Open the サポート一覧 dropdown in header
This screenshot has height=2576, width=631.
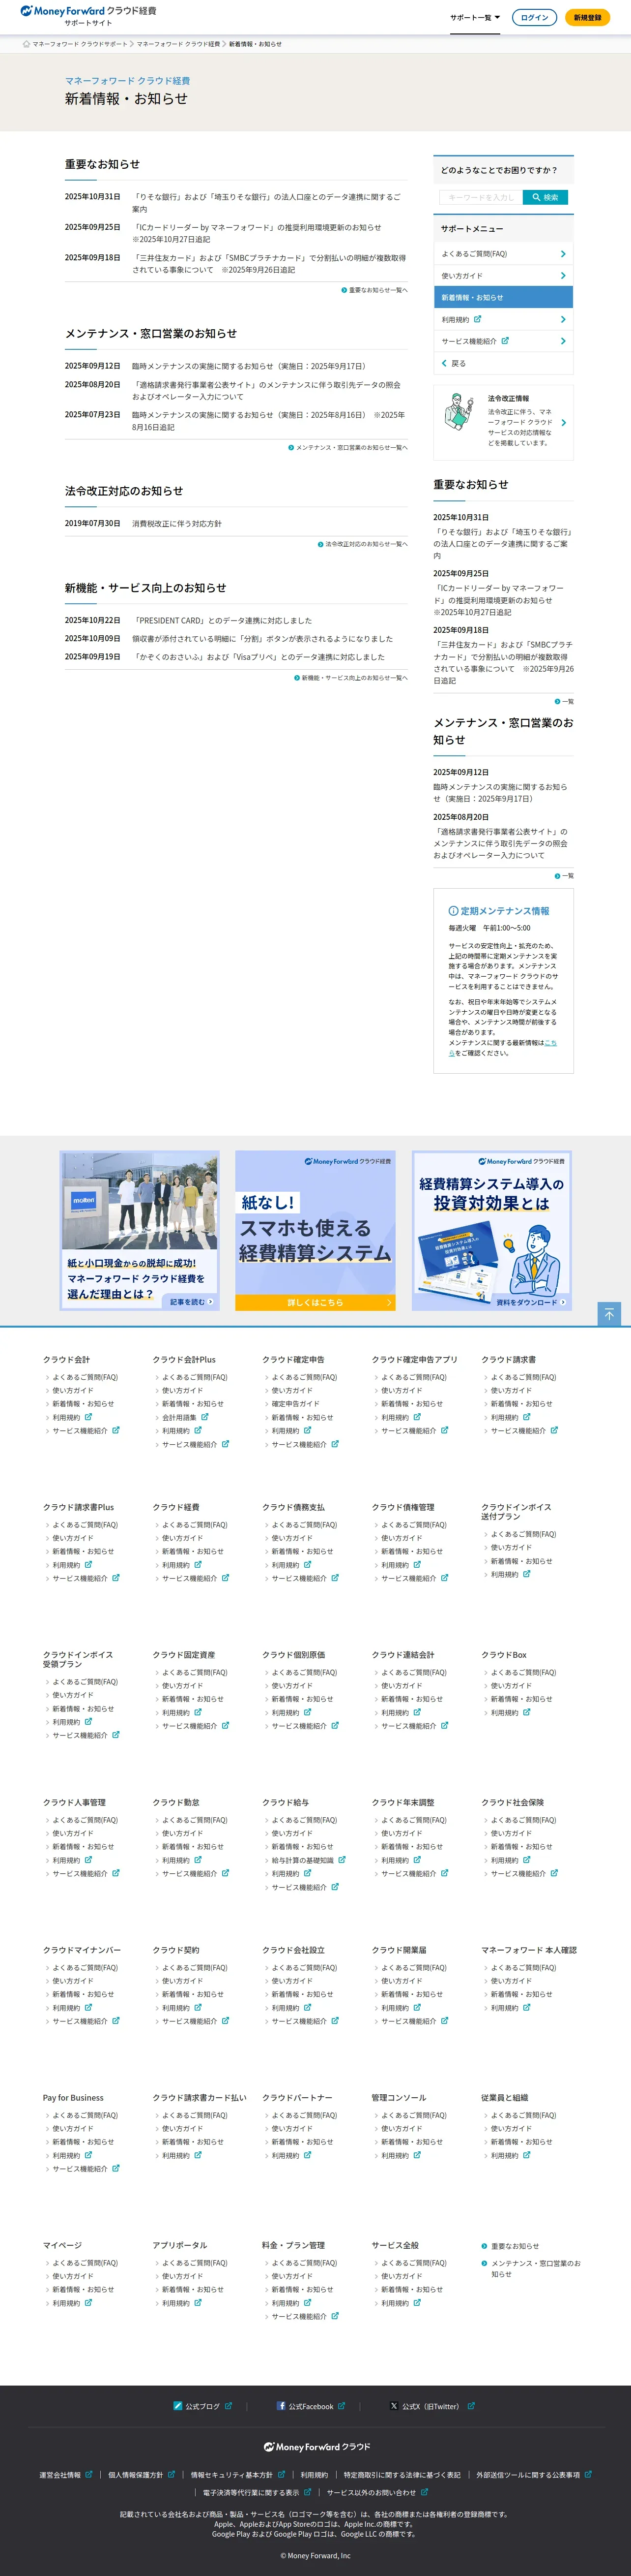pos(474,17)
